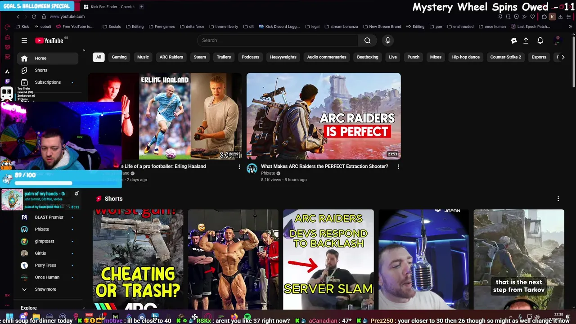This screenshot has height=324, width=576.
Task: Open the enshrouded bookmark folder
Action: point(460,27)
